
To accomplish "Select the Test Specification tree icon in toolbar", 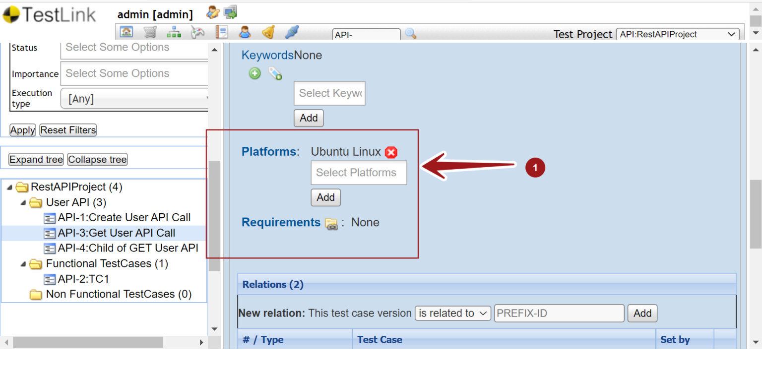I will tap(174, 31).
